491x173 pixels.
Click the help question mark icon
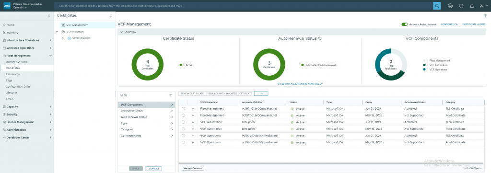pyautogui.click(x=485, y=15)
